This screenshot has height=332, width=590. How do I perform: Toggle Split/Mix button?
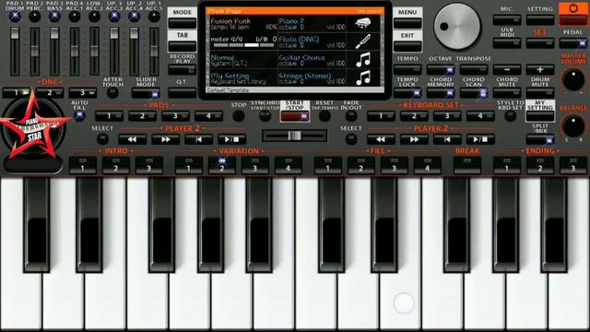point(540,140)
